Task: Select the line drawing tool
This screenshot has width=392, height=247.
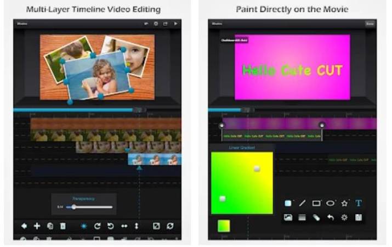Action: click(302, 203)
